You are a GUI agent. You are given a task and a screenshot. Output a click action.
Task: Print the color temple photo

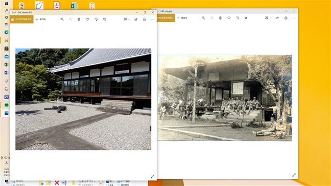coord(144,19)
